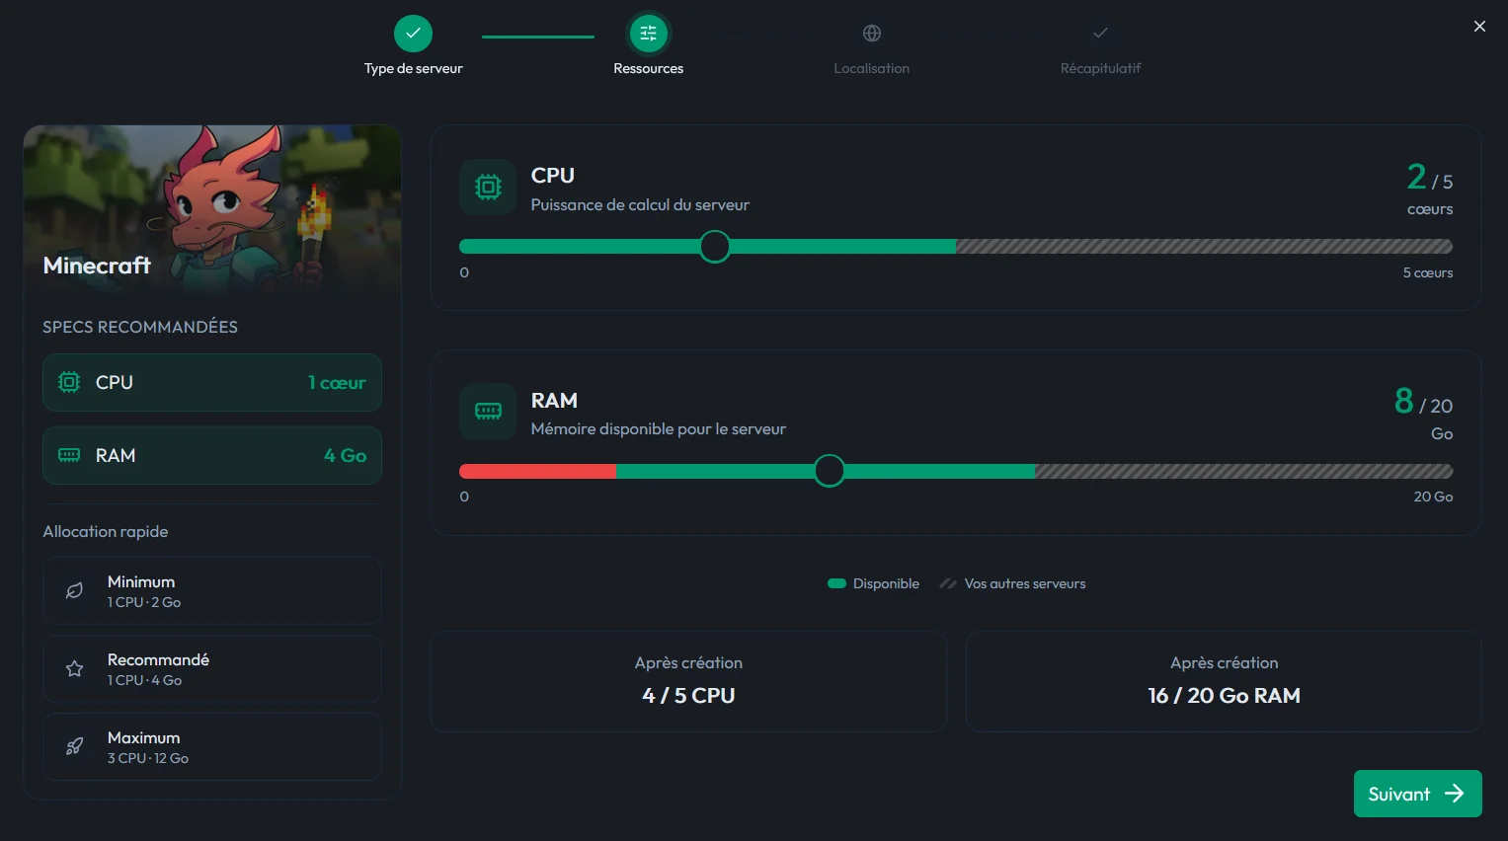Click the recommended RAM 4 Go row
Viewport: 1508px width, 841px height.
click(x=212, y=455)
